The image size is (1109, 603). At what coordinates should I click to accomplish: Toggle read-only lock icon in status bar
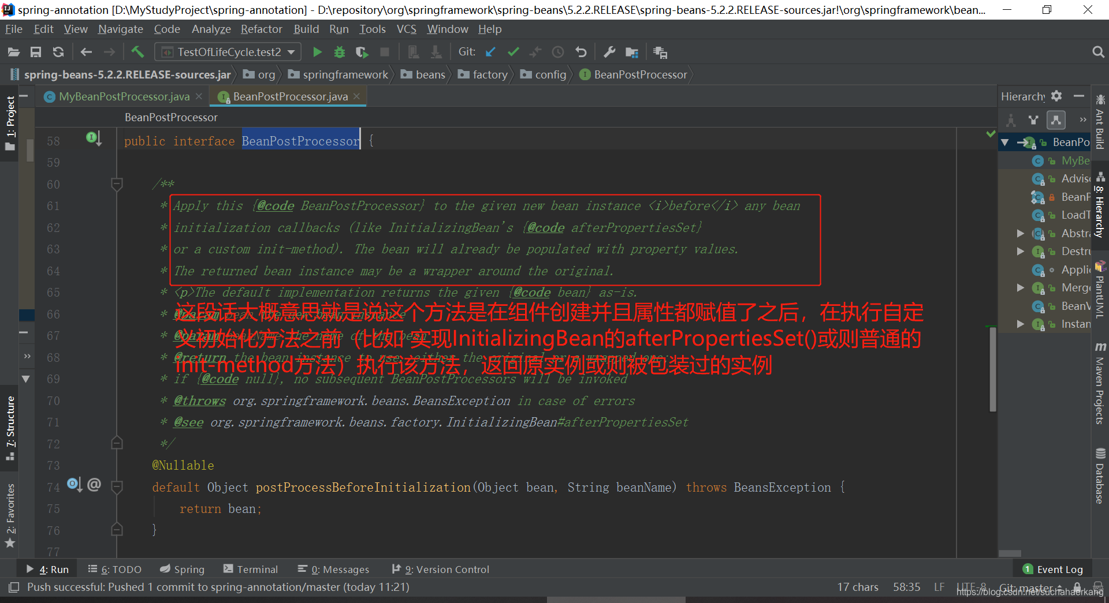click(x=1077, y=587)
